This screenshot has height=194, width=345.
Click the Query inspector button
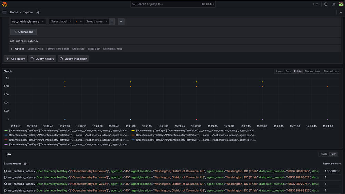point(73,59)
